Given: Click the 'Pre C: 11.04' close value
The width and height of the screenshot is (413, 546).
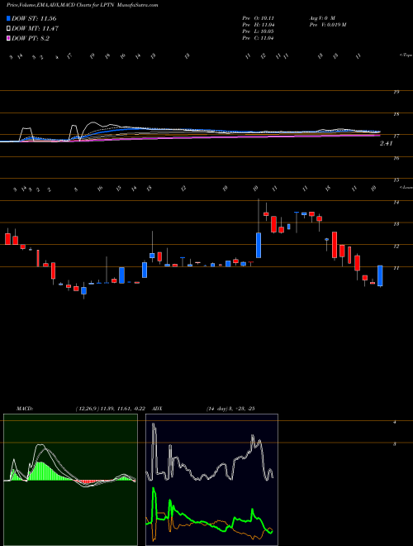Looking at the screenshot, I should [259, 38].
